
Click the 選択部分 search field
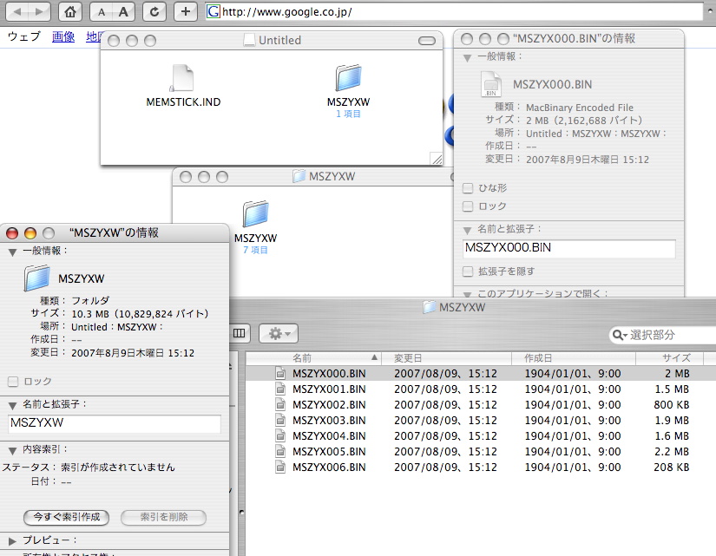(x=663, y=335)
